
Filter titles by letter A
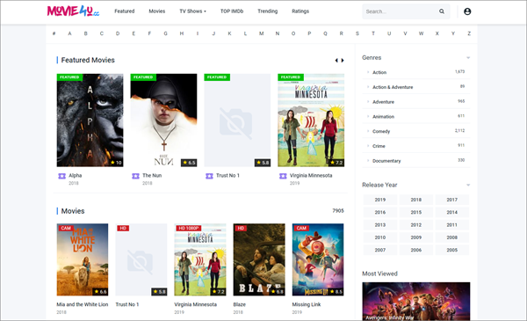pos(69,33)
